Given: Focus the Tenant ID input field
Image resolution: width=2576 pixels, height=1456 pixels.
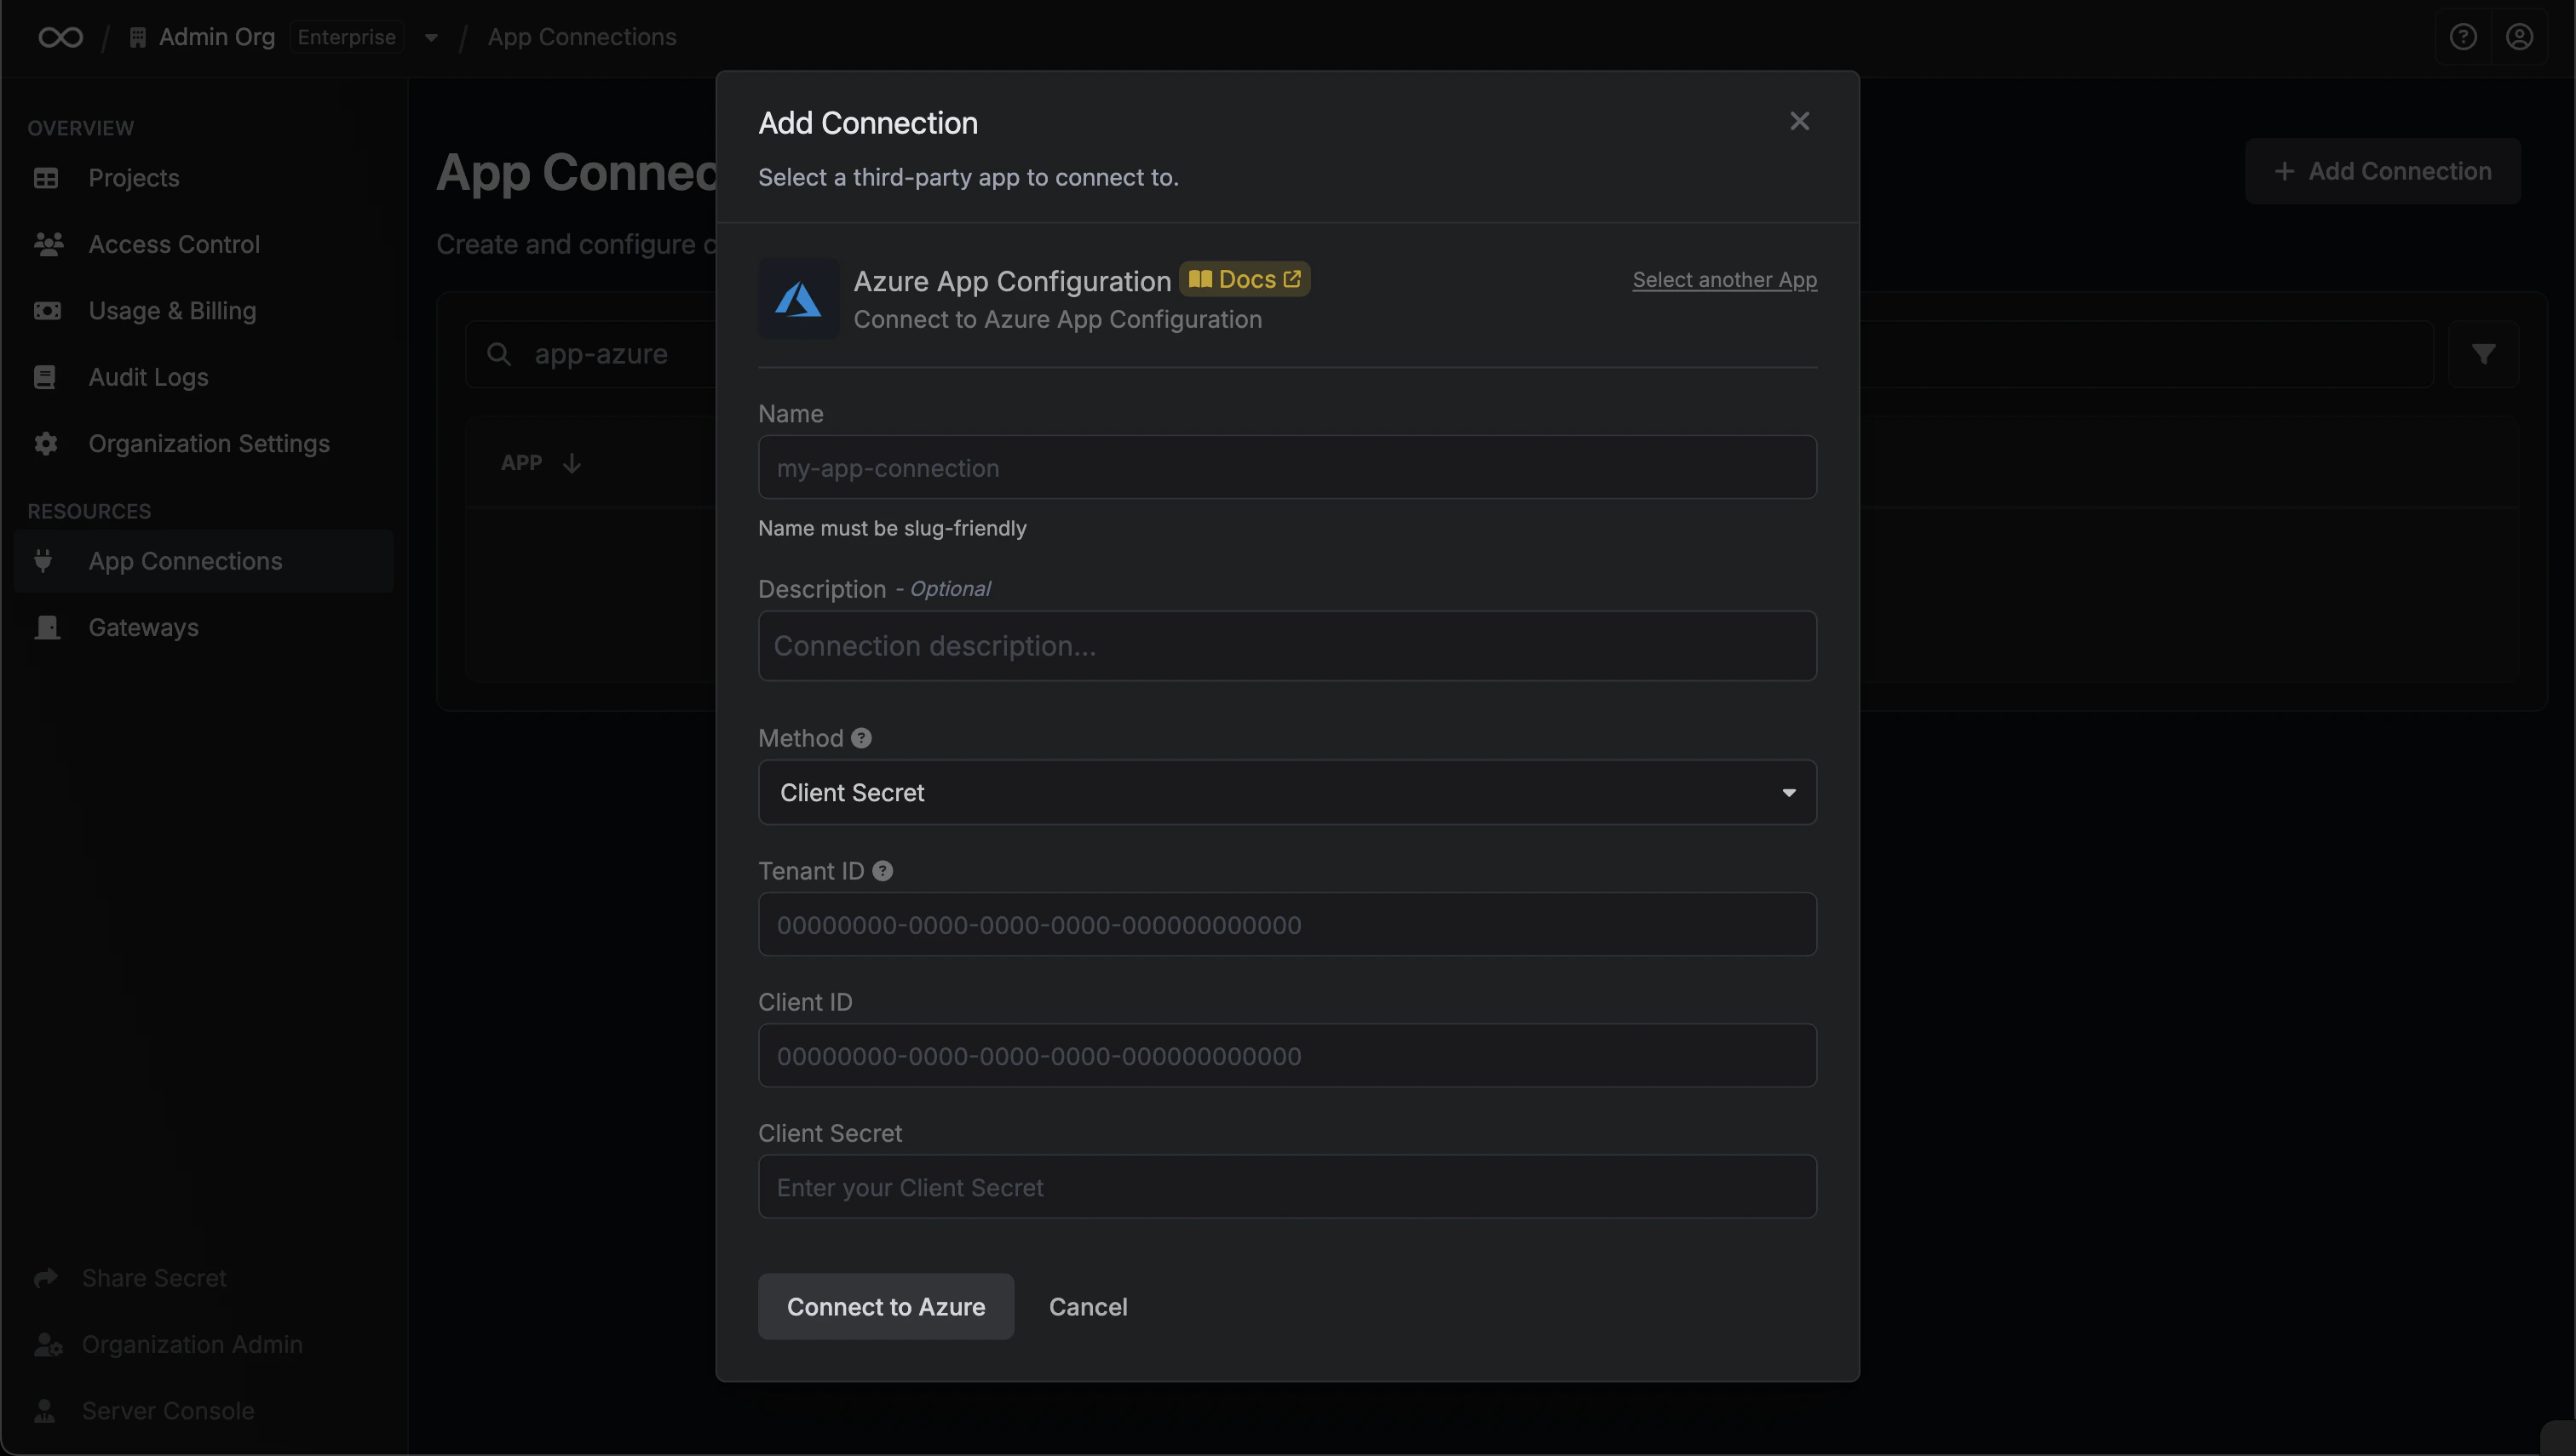Looking at the screenshot, I should (1286, 924).
